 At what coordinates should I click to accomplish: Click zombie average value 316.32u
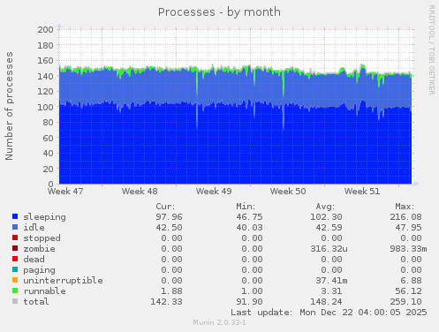[x=329, y=249]
